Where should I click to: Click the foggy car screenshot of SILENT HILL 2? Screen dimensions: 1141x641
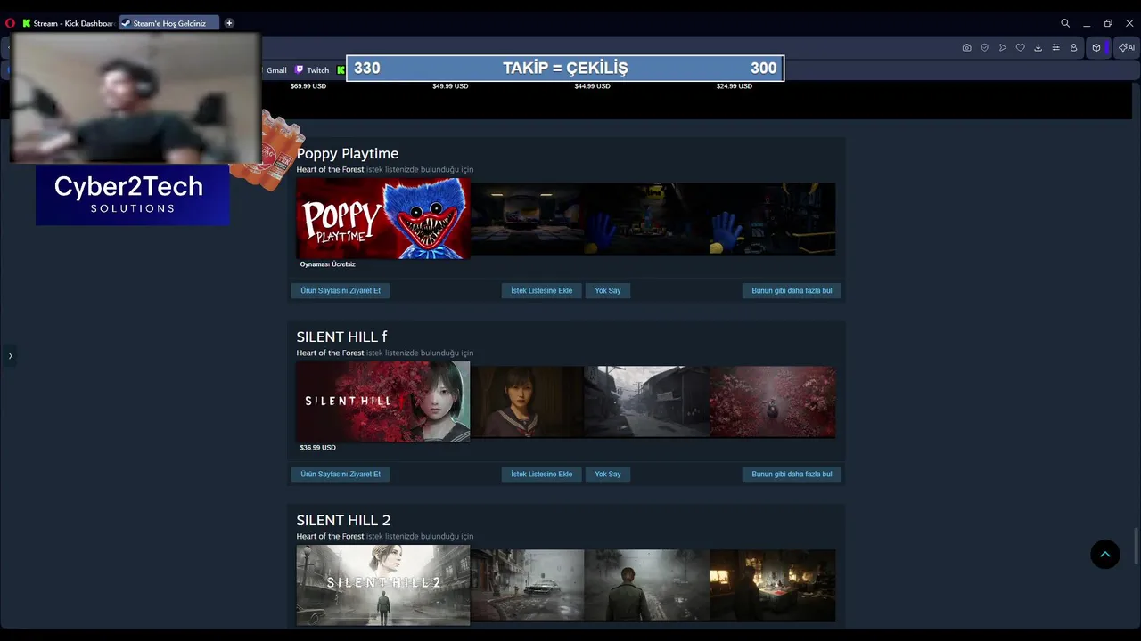pyautogui.click(x=527, y=585)
